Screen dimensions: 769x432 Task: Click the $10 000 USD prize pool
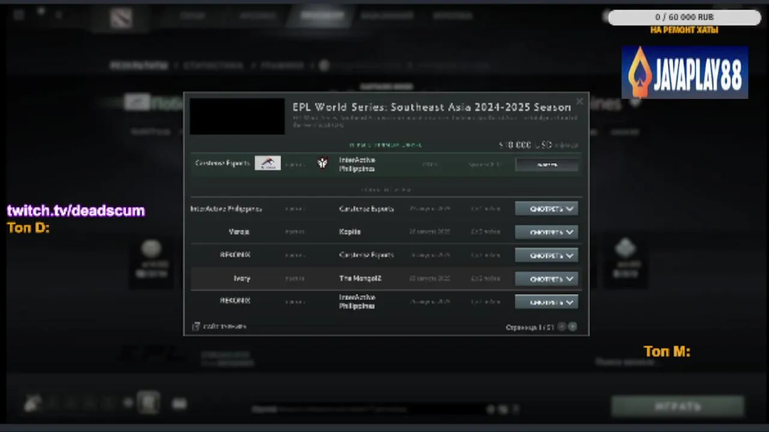point(525,145)
